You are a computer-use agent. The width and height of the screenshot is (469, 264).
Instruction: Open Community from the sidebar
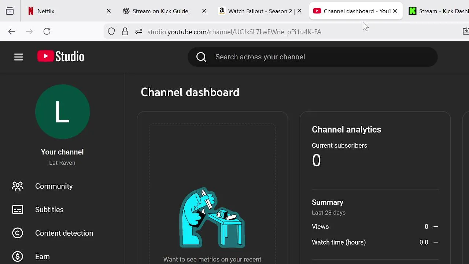pos(54,186)
